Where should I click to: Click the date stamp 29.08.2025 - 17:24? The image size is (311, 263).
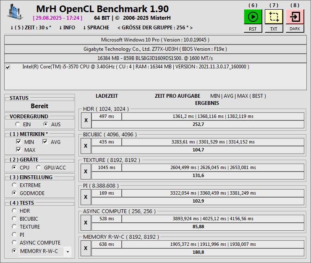(57, 18)
